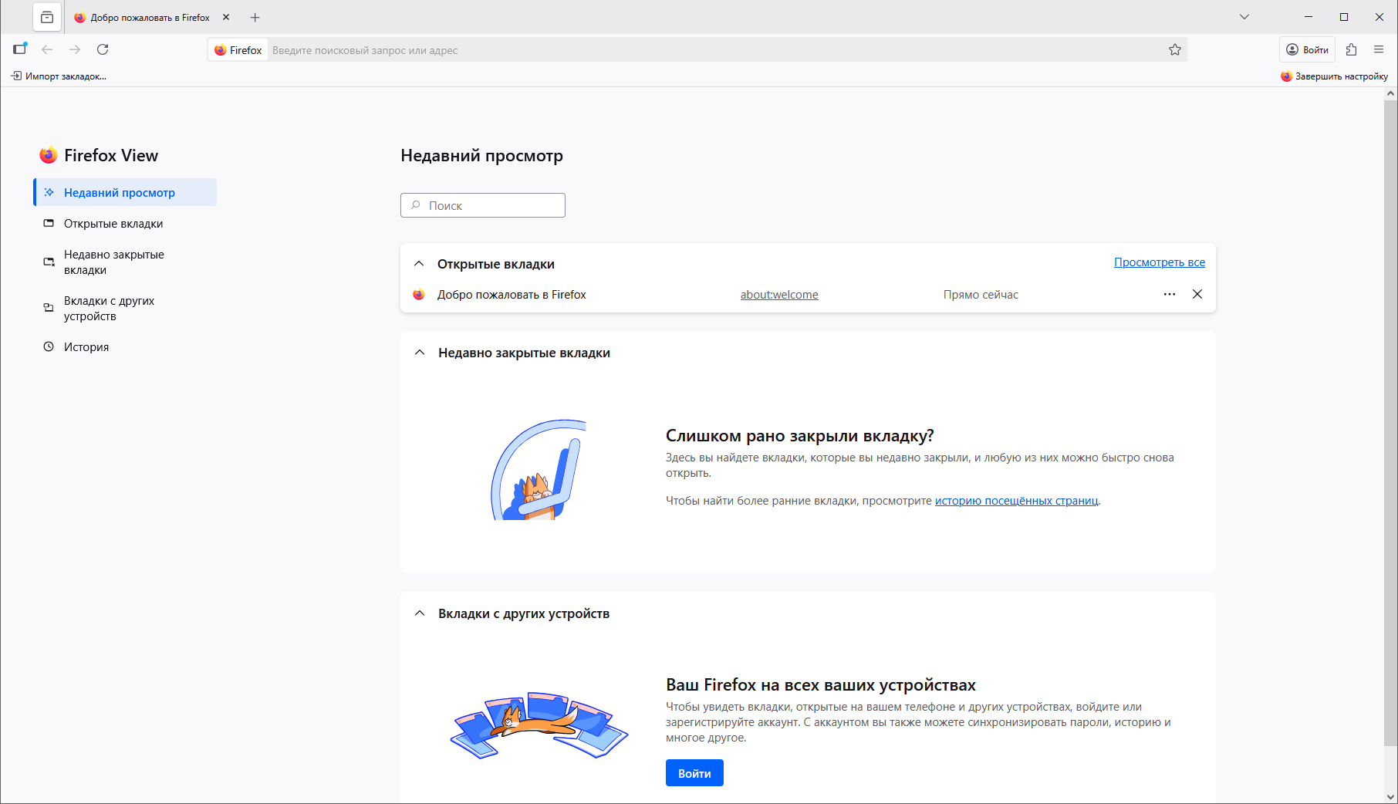
Task: Click the Просмотреть все link
Action: 1160,262
